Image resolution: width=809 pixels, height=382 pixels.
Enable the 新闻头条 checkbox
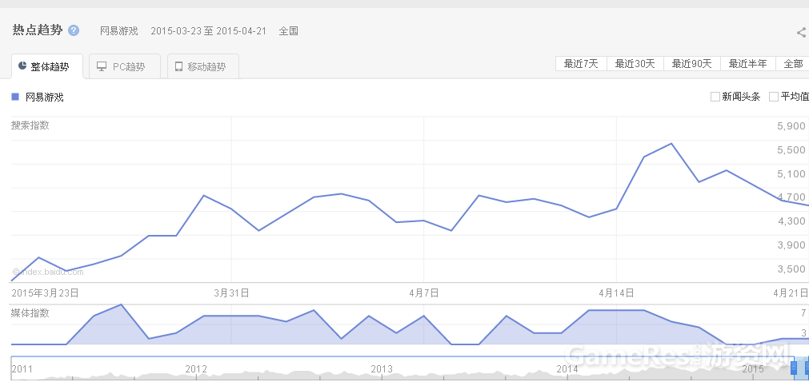(715, 97)
